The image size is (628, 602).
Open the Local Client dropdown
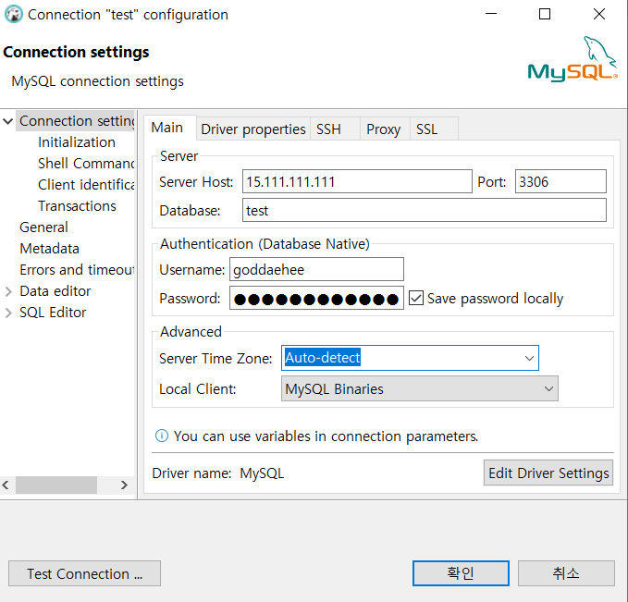548,389
